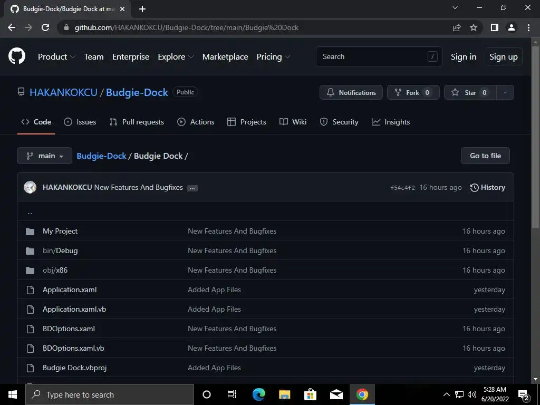Switch to the Insights tab

[391, 122]
